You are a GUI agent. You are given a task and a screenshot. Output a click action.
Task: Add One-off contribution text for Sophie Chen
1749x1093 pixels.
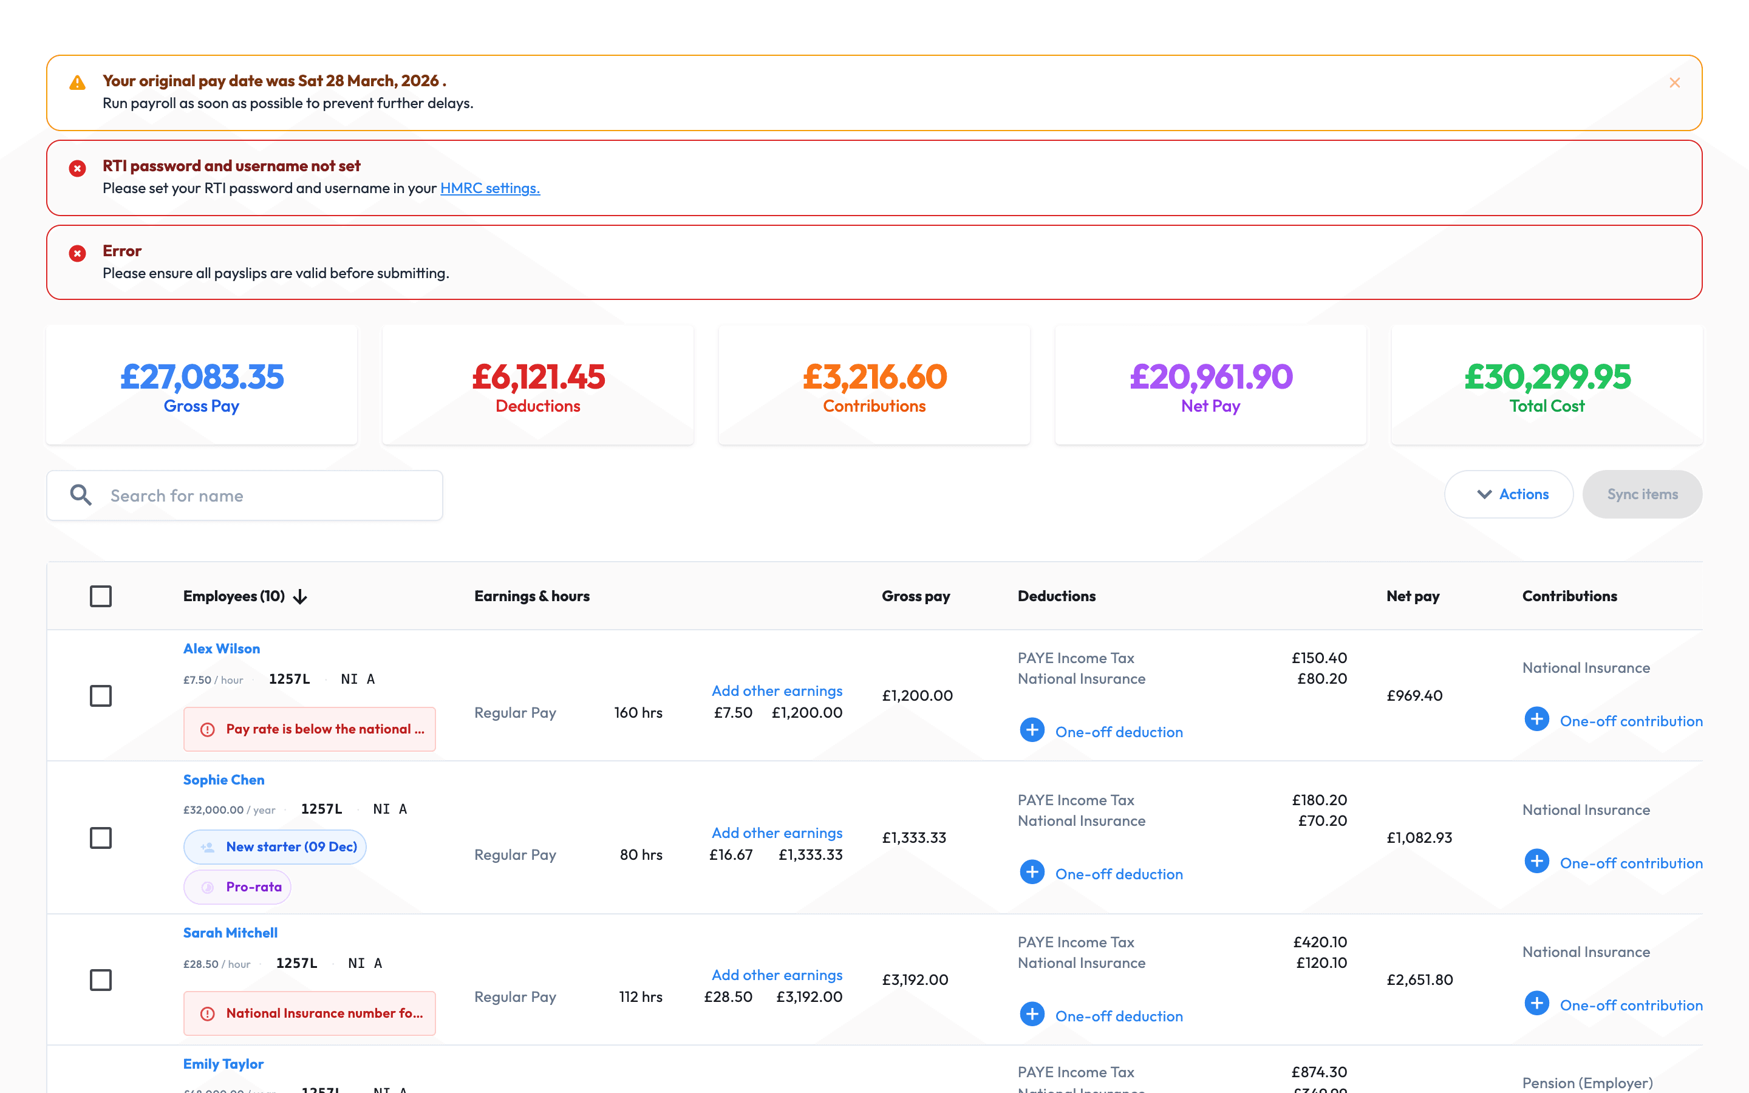[x=1631, y=863]
